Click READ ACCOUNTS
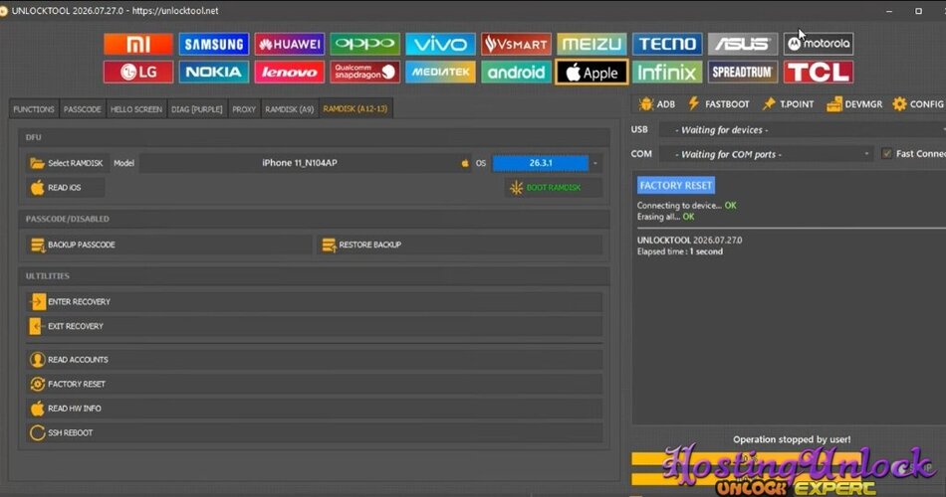The image size is (946, 497). pos(315,360)
